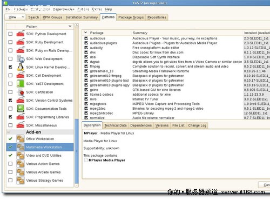
Task: Toggle the miro package checkbox
Action: pos(86,99)
